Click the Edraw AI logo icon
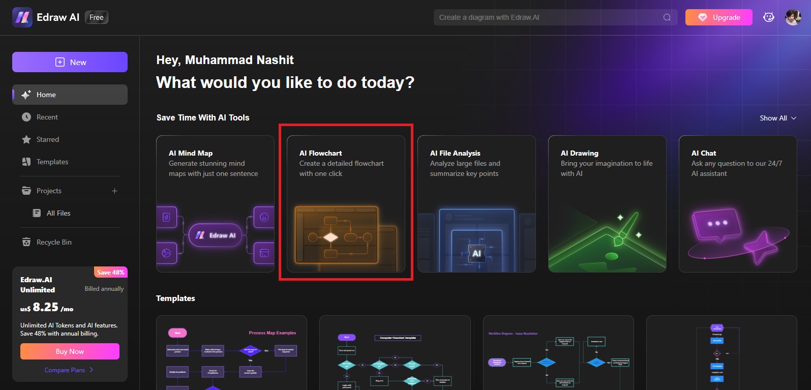Image resolution: width=811 pixels, height=390 pixels. tap(22, 17)
